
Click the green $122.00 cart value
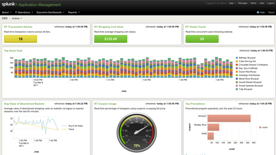111,39
